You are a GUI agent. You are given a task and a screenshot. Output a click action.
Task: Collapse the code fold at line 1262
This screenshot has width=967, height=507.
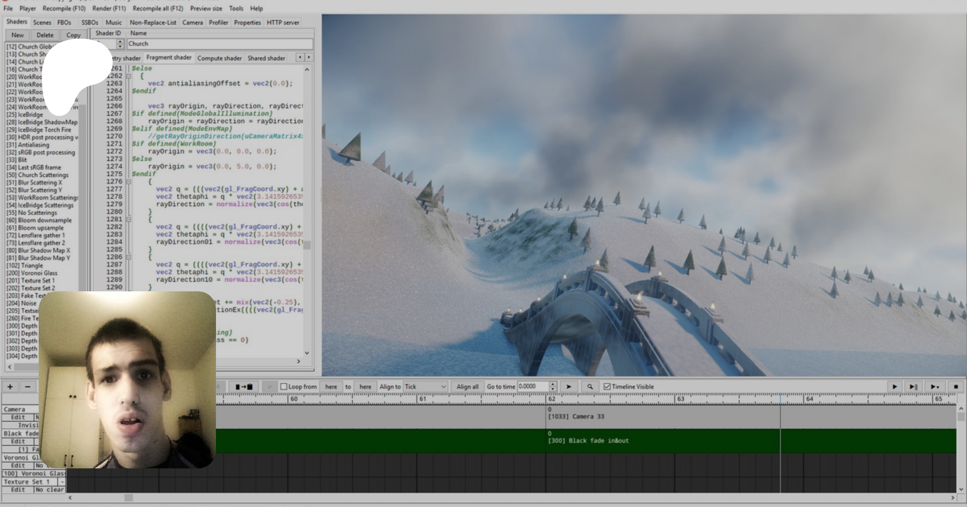coord(128,76)
